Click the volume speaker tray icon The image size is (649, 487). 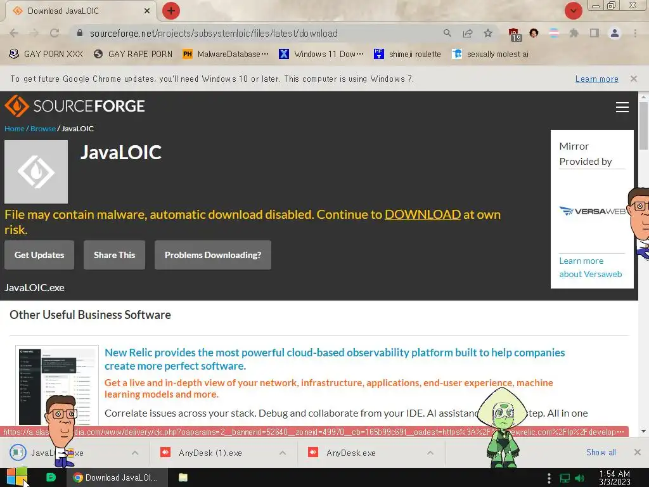[x=580, y=478]
